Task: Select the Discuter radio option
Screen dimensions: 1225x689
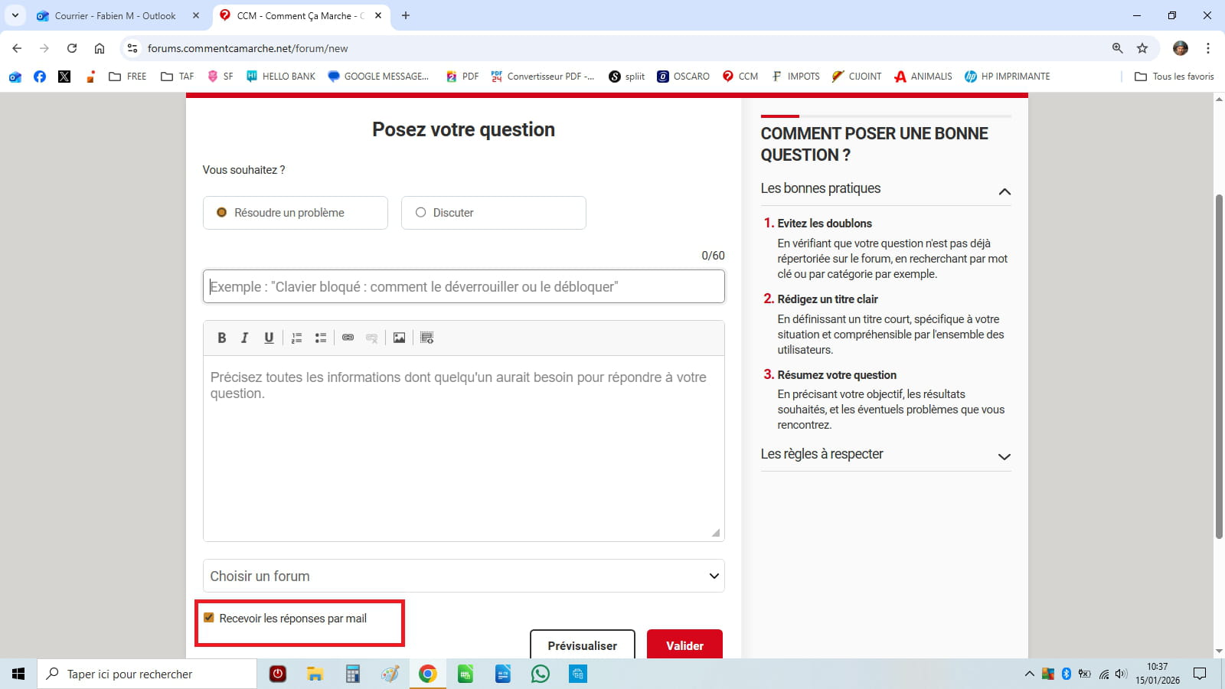Action: click(420, 213)
